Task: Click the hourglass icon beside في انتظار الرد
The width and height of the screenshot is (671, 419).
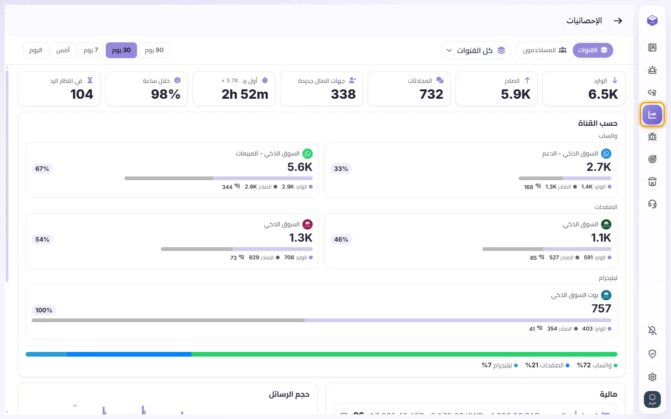Action: (90, 81)
